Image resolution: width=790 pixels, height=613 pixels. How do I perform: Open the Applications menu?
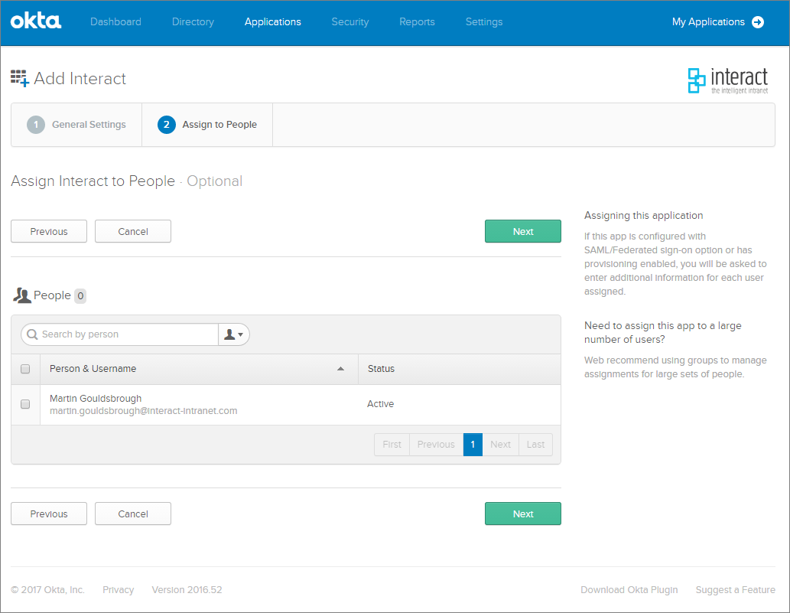point(272,21)
